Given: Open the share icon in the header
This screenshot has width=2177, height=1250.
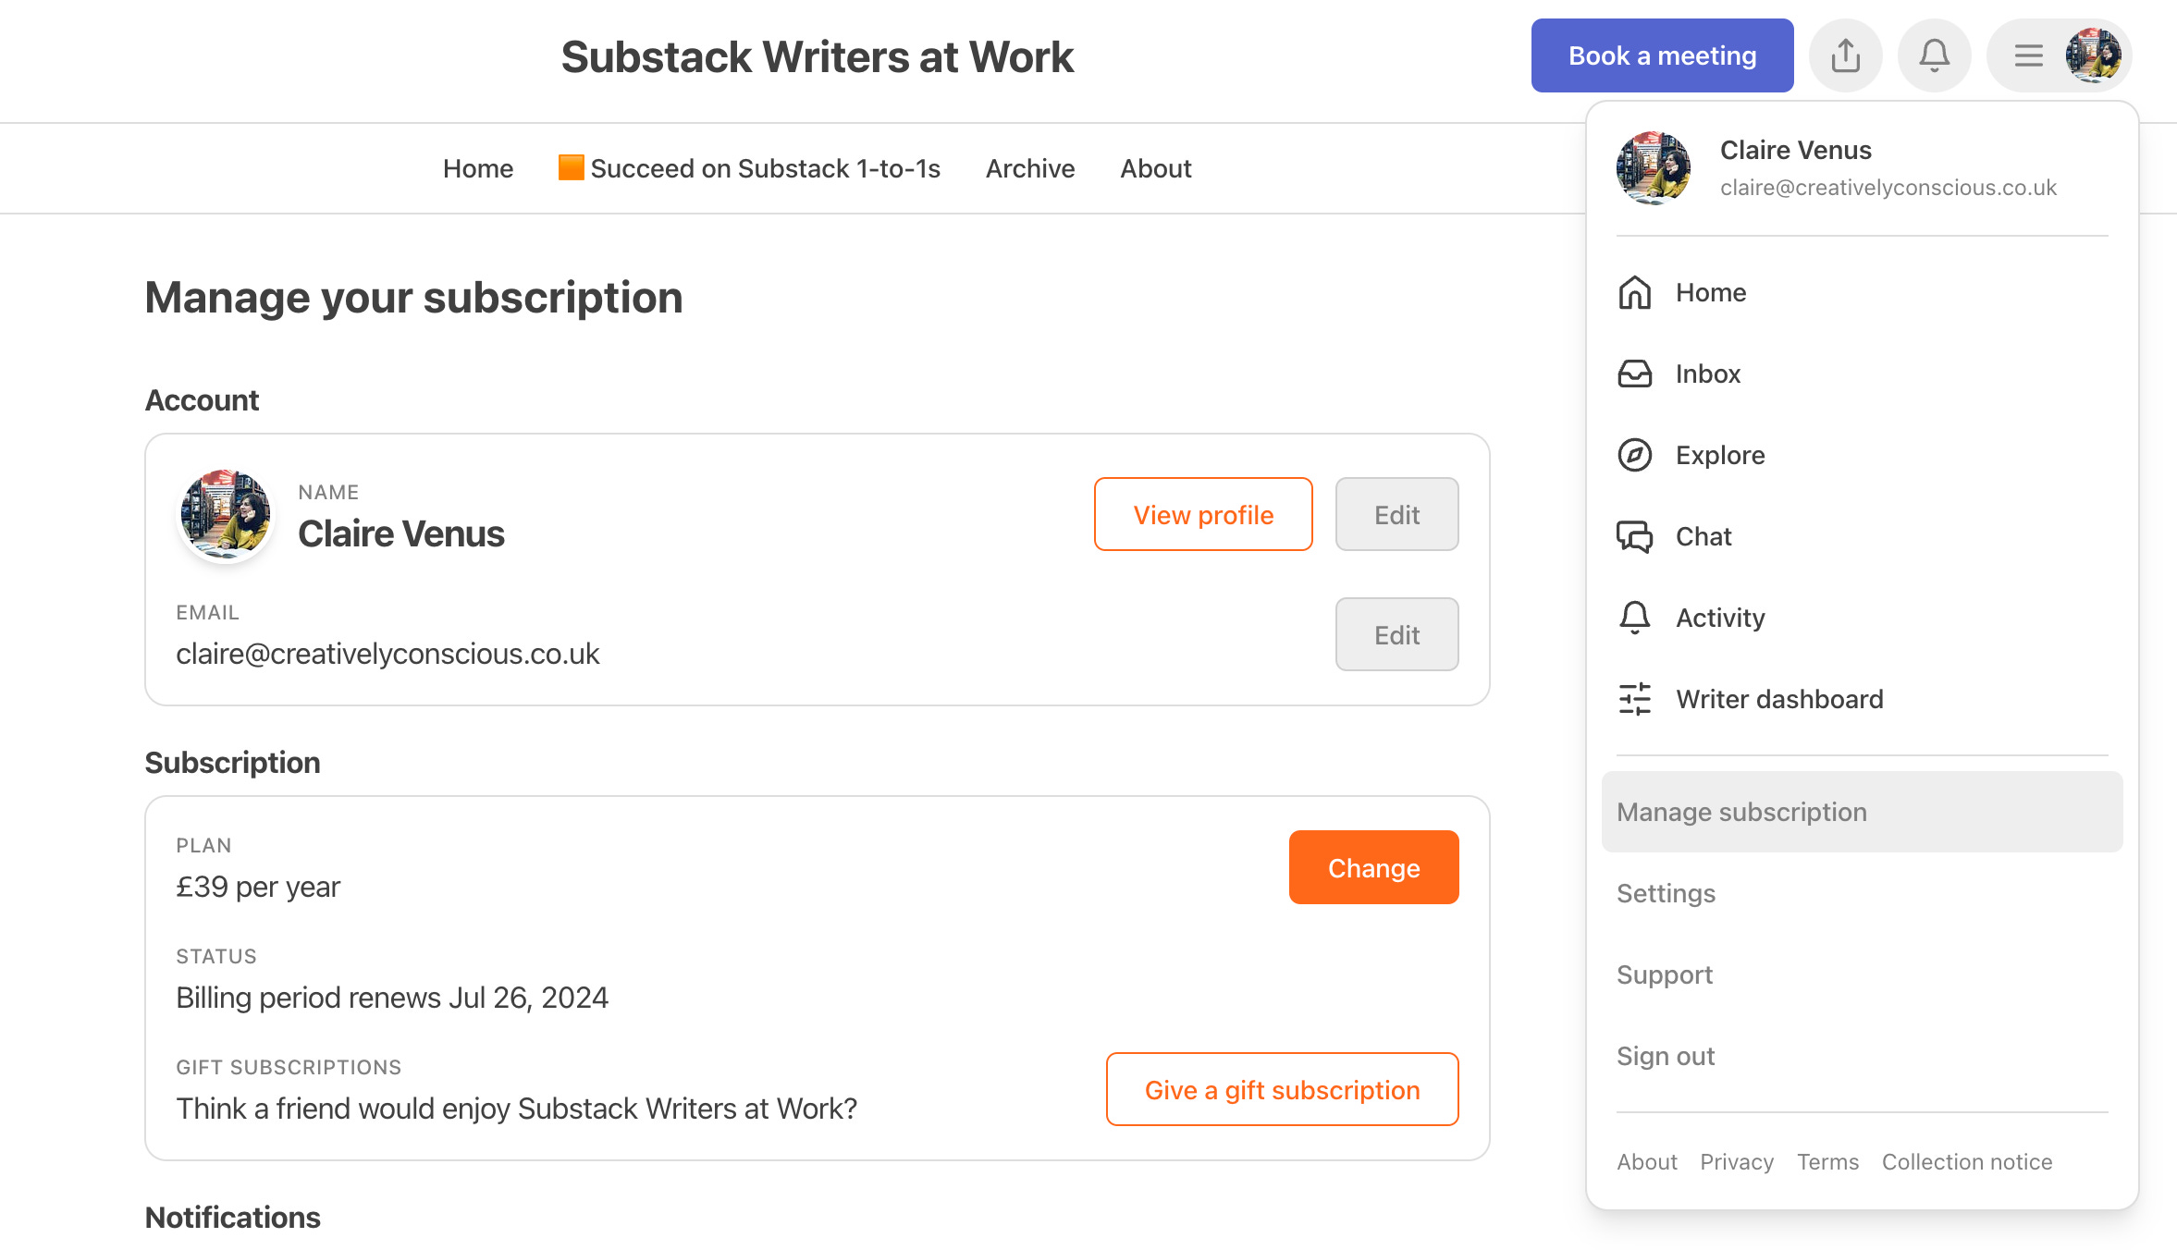Looking at the screenshot, I should click(1845, 55).
